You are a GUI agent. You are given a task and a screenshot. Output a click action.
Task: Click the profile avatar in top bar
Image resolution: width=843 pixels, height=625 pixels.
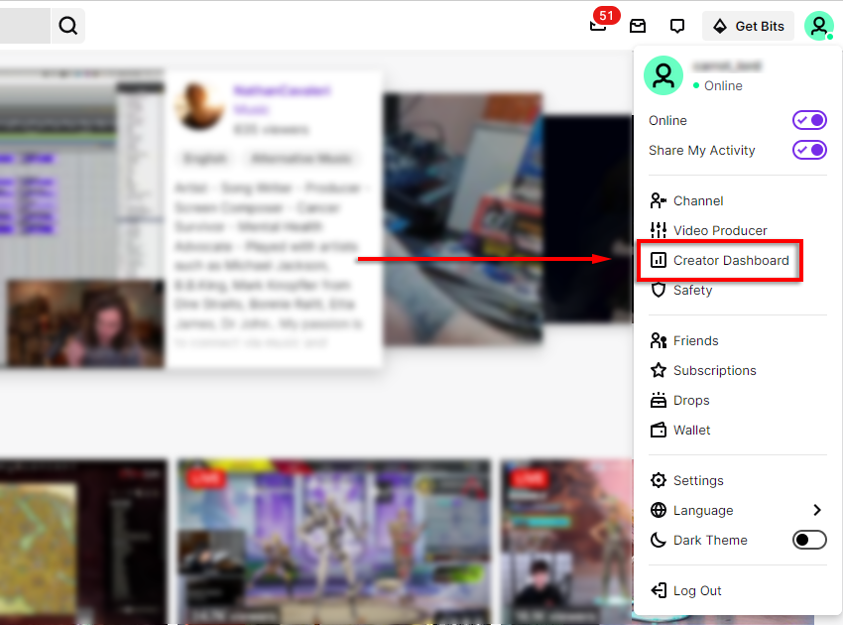pyautogui.click(x=818, y=26)
